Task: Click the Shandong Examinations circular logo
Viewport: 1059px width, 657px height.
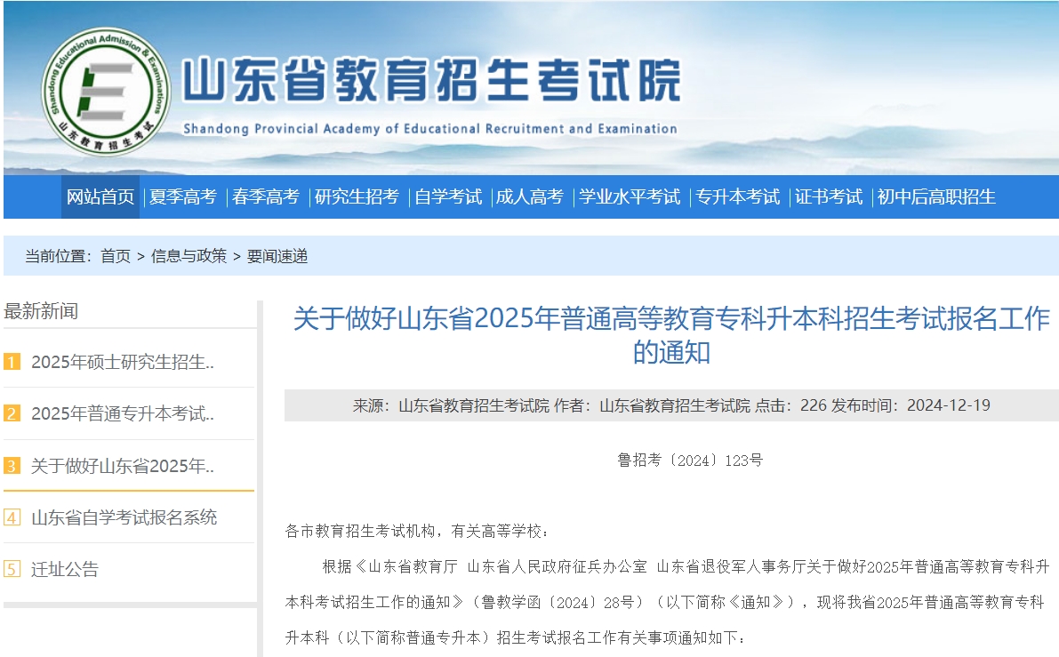Action: [106, 92]
